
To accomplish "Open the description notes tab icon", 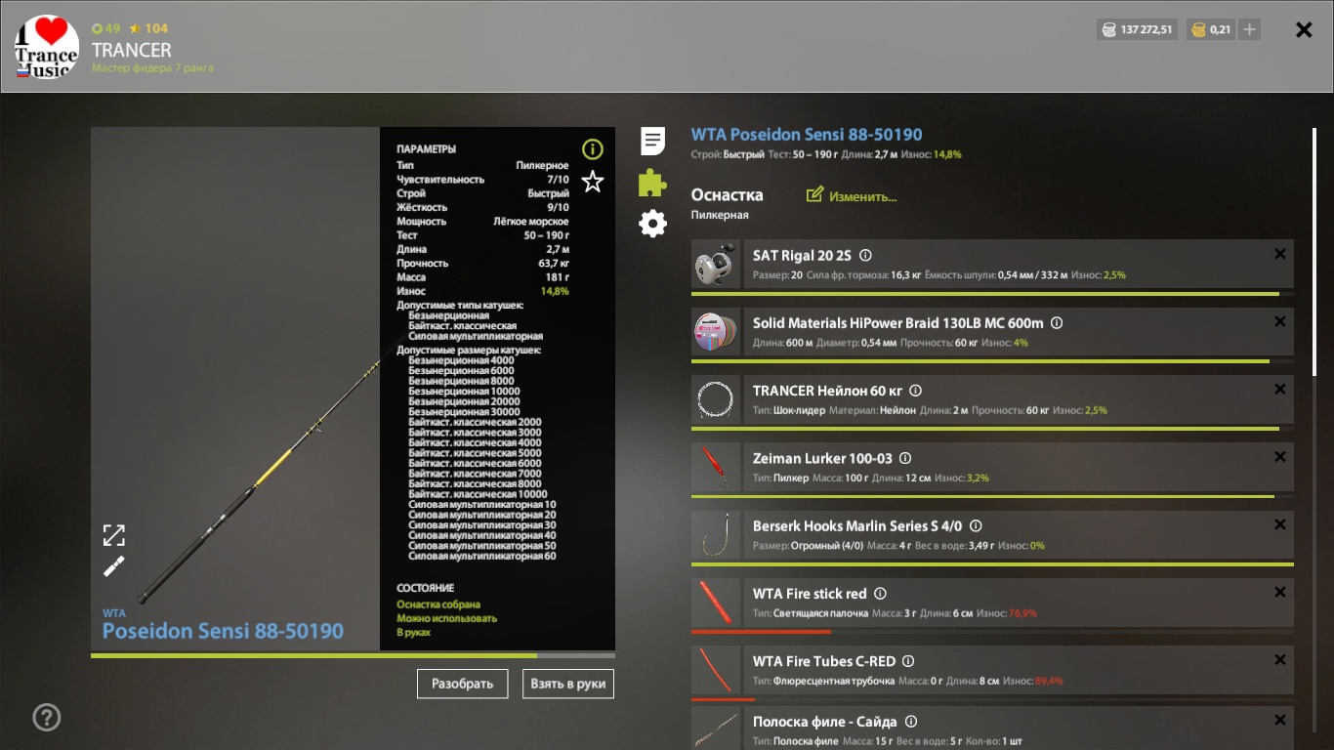I will tap(652, 141).
